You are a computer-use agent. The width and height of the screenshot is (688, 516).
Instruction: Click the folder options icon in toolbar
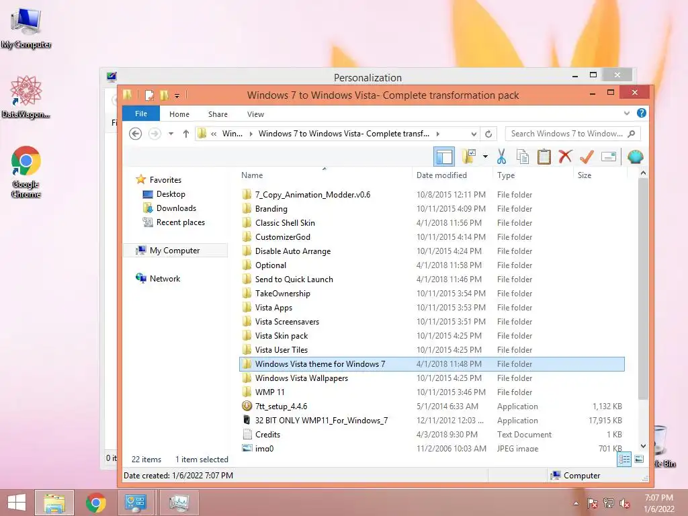[x=468, y=157]
